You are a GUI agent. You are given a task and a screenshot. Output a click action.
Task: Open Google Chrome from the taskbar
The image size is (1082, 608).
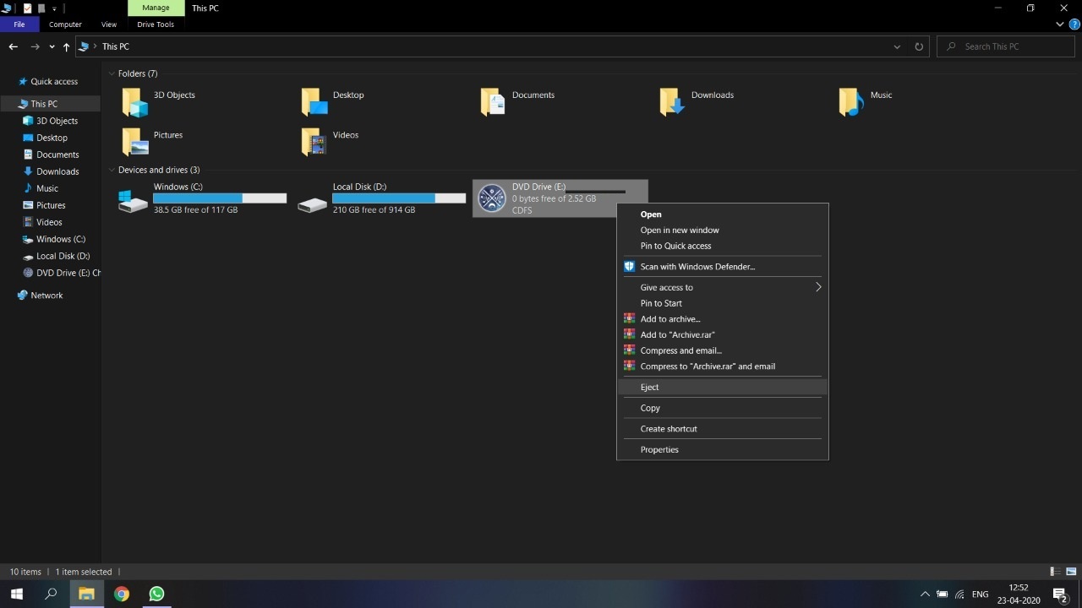pyautogui.click(x=122, y=594)
